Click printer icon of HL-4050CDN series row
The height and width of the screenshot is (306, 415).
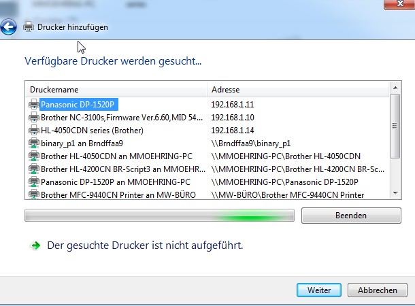pyautogui.click(x=34, y=130)
